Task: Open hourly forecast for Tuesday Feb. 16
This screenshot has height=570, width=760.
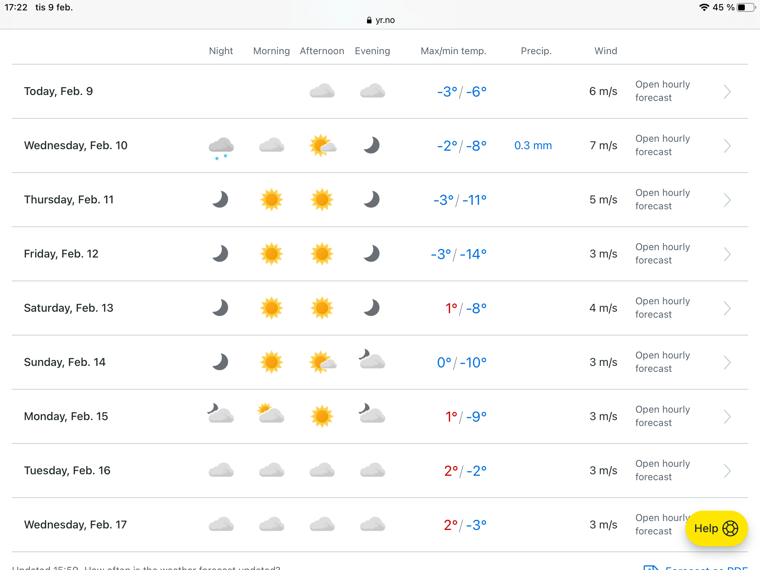Action: [662, 471]
